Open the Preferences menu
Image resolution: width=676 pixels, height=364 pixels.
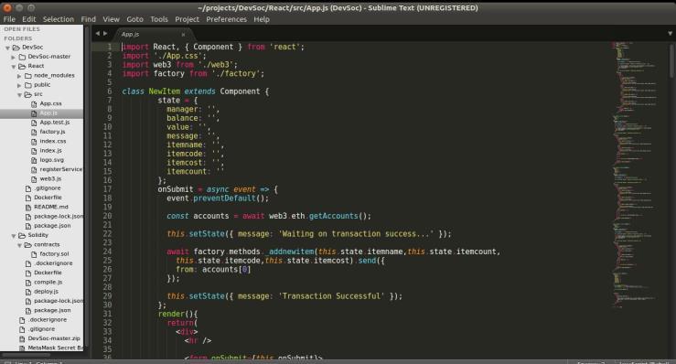click(226, 19)
